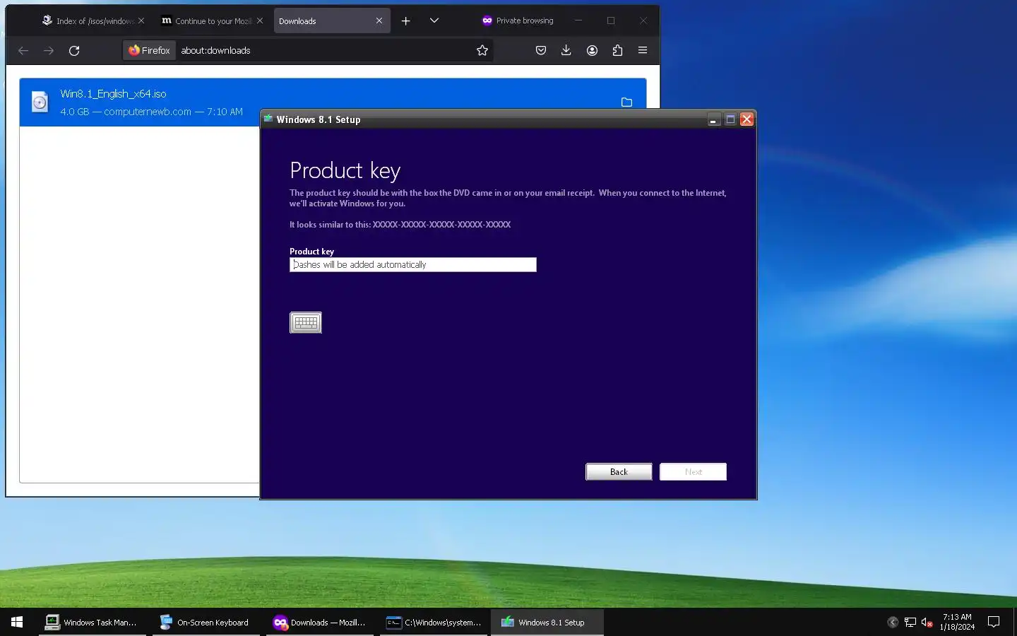Switch to the C:\Windows\system command prompt
1017x636 pixels.
click(x=434, y=623)
